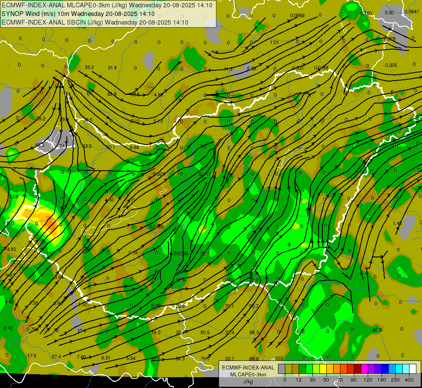Image resolution: width=422 pixels, height=388 pixels.
Task: Click the map value 3.30
Action: coord(389,13)
